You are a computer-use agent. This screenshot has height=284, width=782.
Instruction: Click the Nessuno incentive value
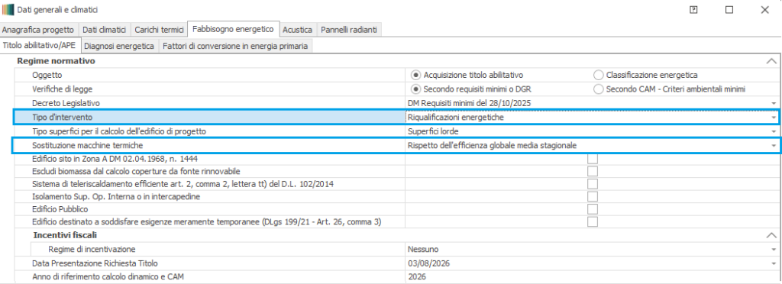tap(423, 249)
